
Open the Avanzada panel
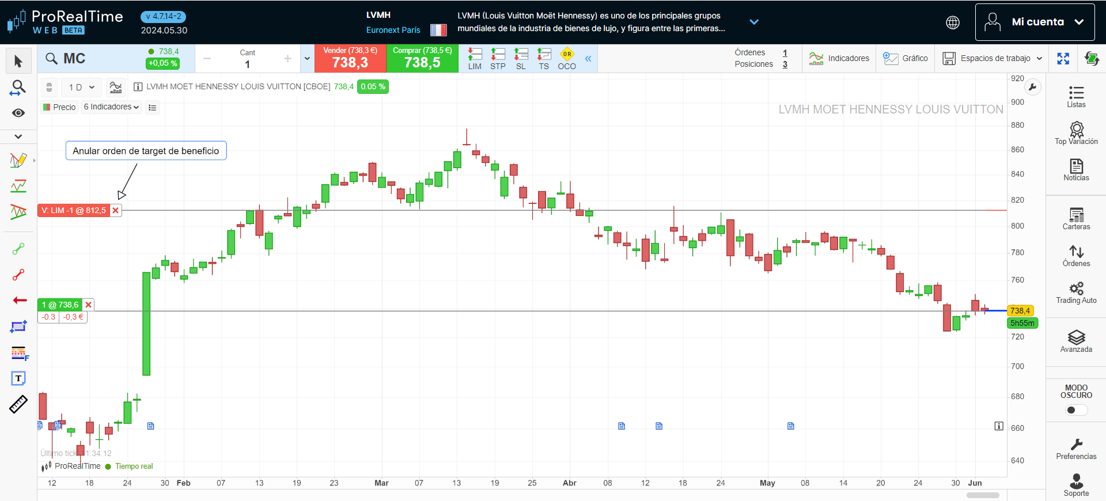pyautogui.click(x=1076, y=341)
